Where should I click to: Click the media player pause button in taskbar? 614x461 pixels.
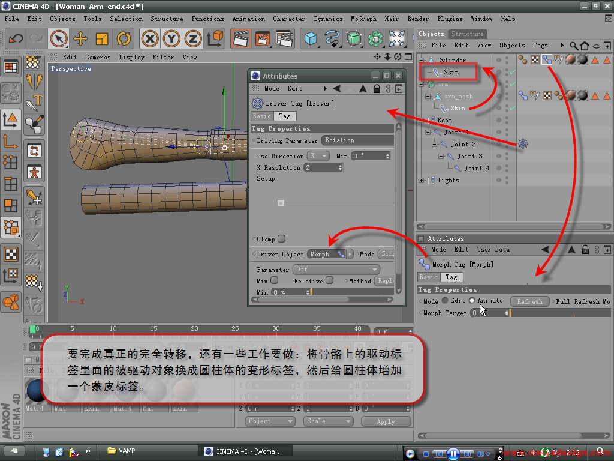pyautogui.click(x=453, y=454)
